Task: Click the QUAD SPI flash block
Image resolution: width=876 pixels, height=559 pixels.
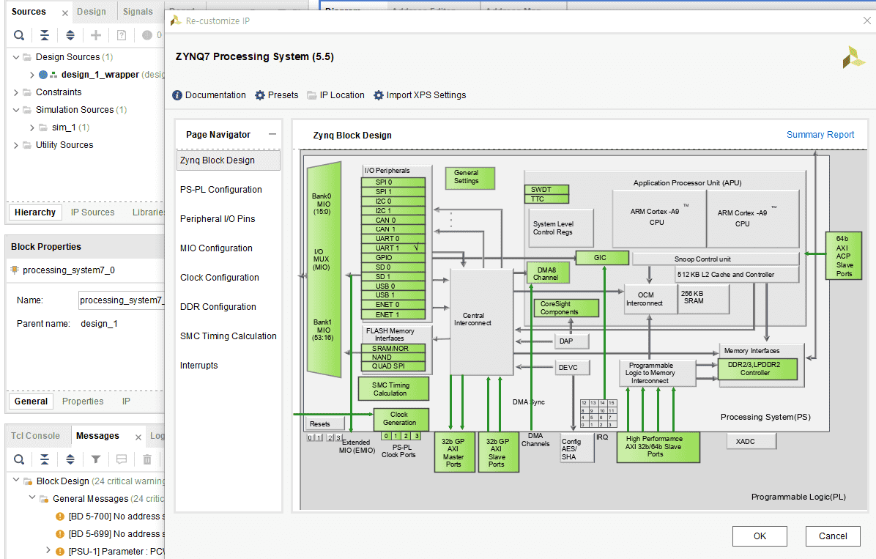Action: (393, 366)
